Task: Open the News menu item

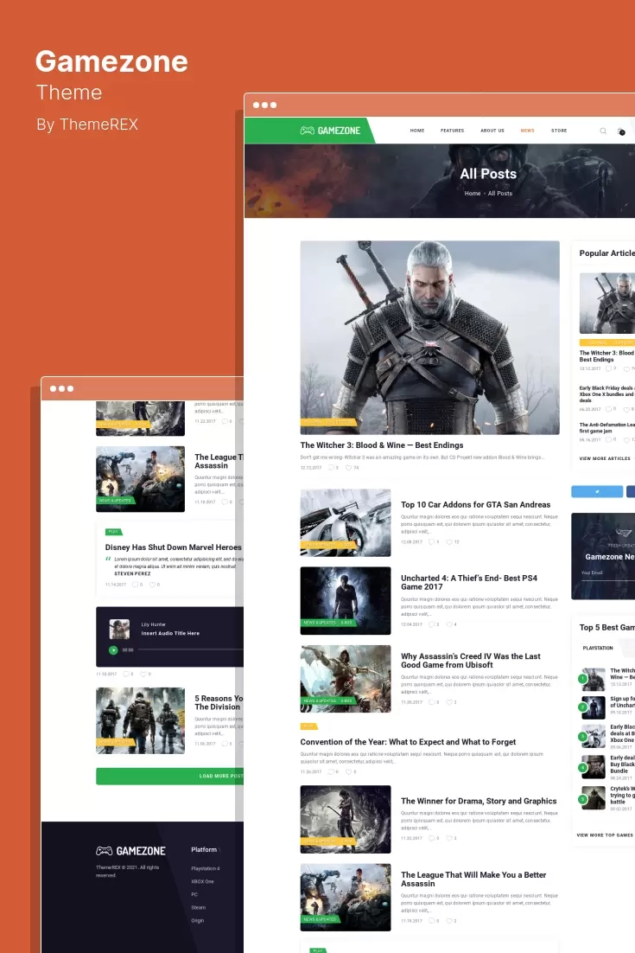Action: click(x=528, y=131)
